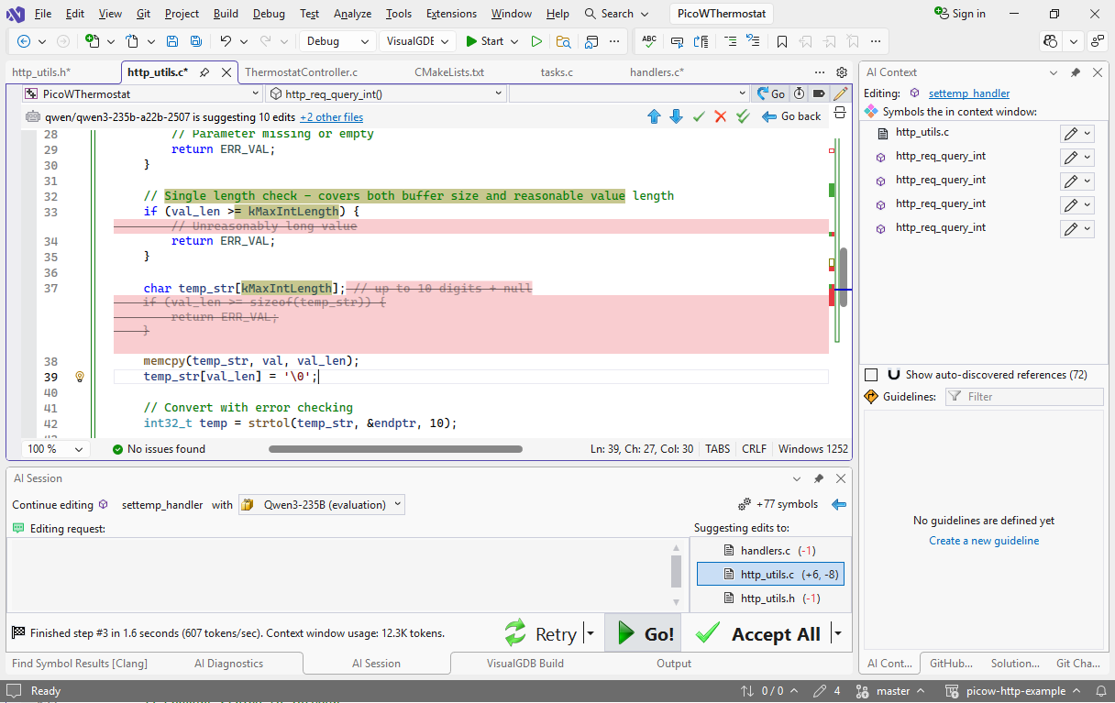Click the bookmark icon in toolbar
Screen dimensions: 1115x703
781,41
